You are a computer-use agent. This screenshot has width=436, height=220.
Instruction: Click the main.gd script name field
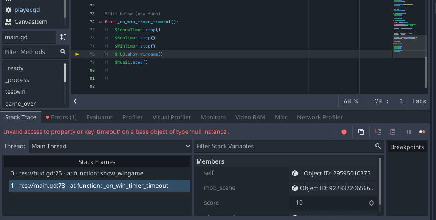29,37
